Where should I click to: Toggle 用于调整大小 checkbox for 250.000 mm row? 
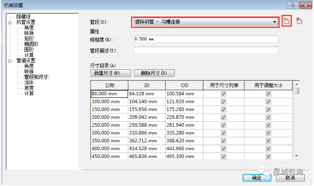268,125
